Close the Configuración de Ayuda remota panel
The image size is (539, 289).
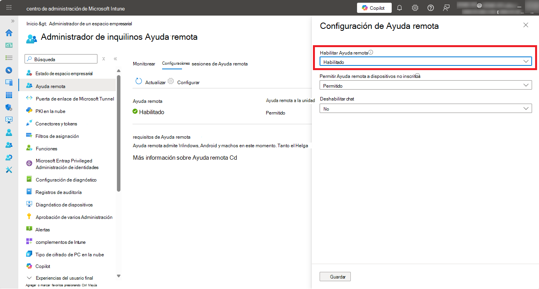click(x=526, y=25)
